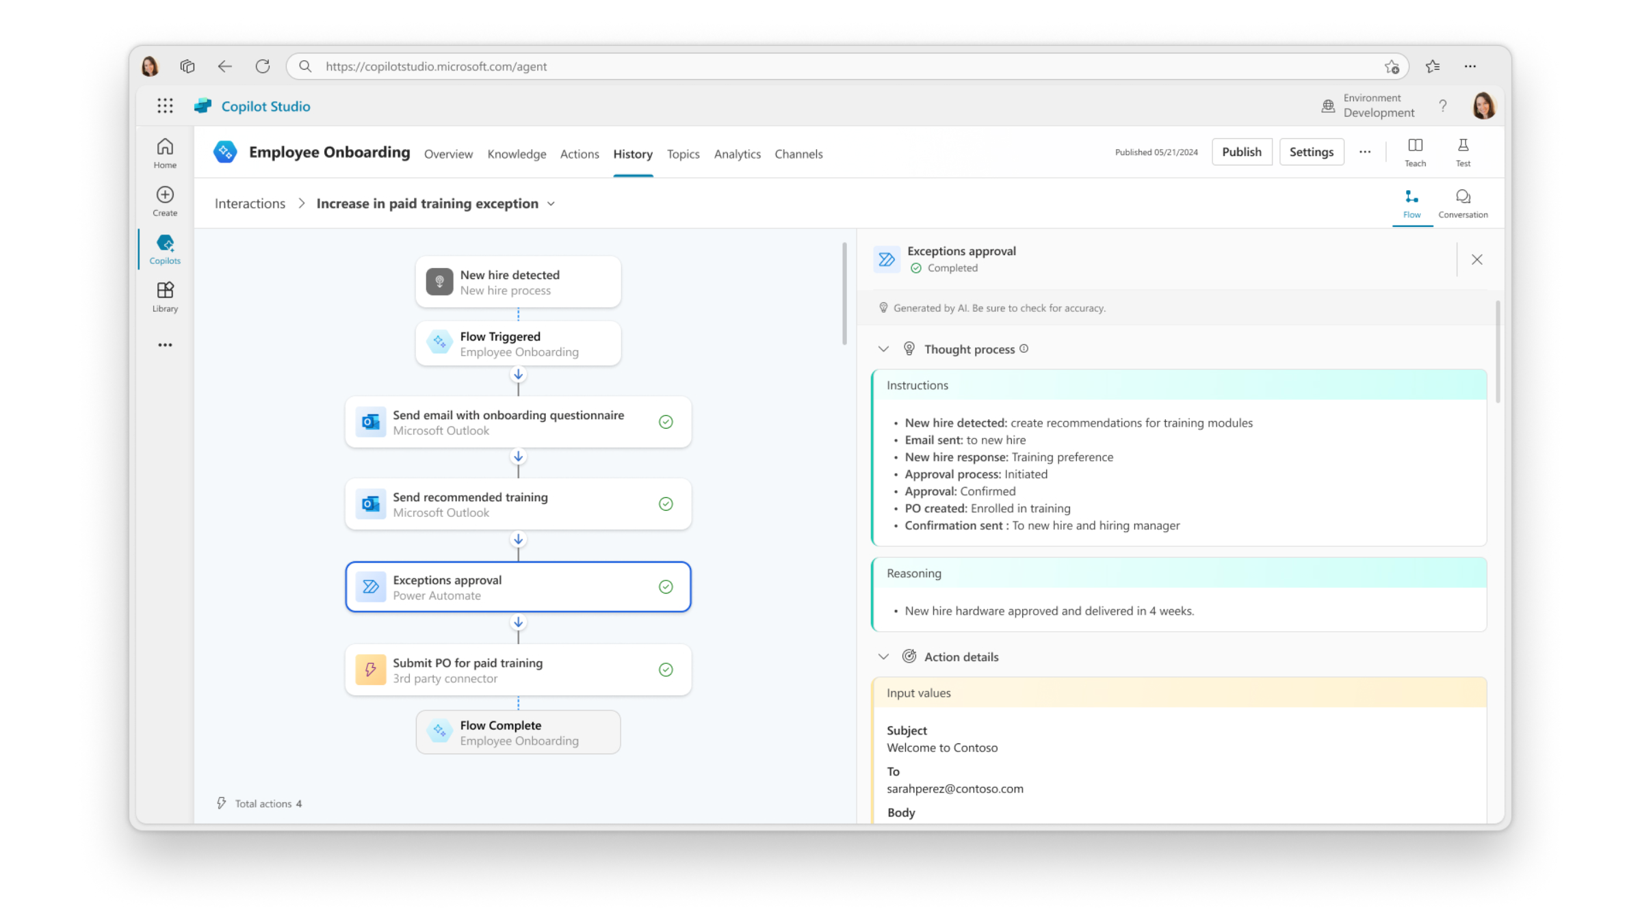
Task: Open the Knowledge tab
Action: (517, 154)
